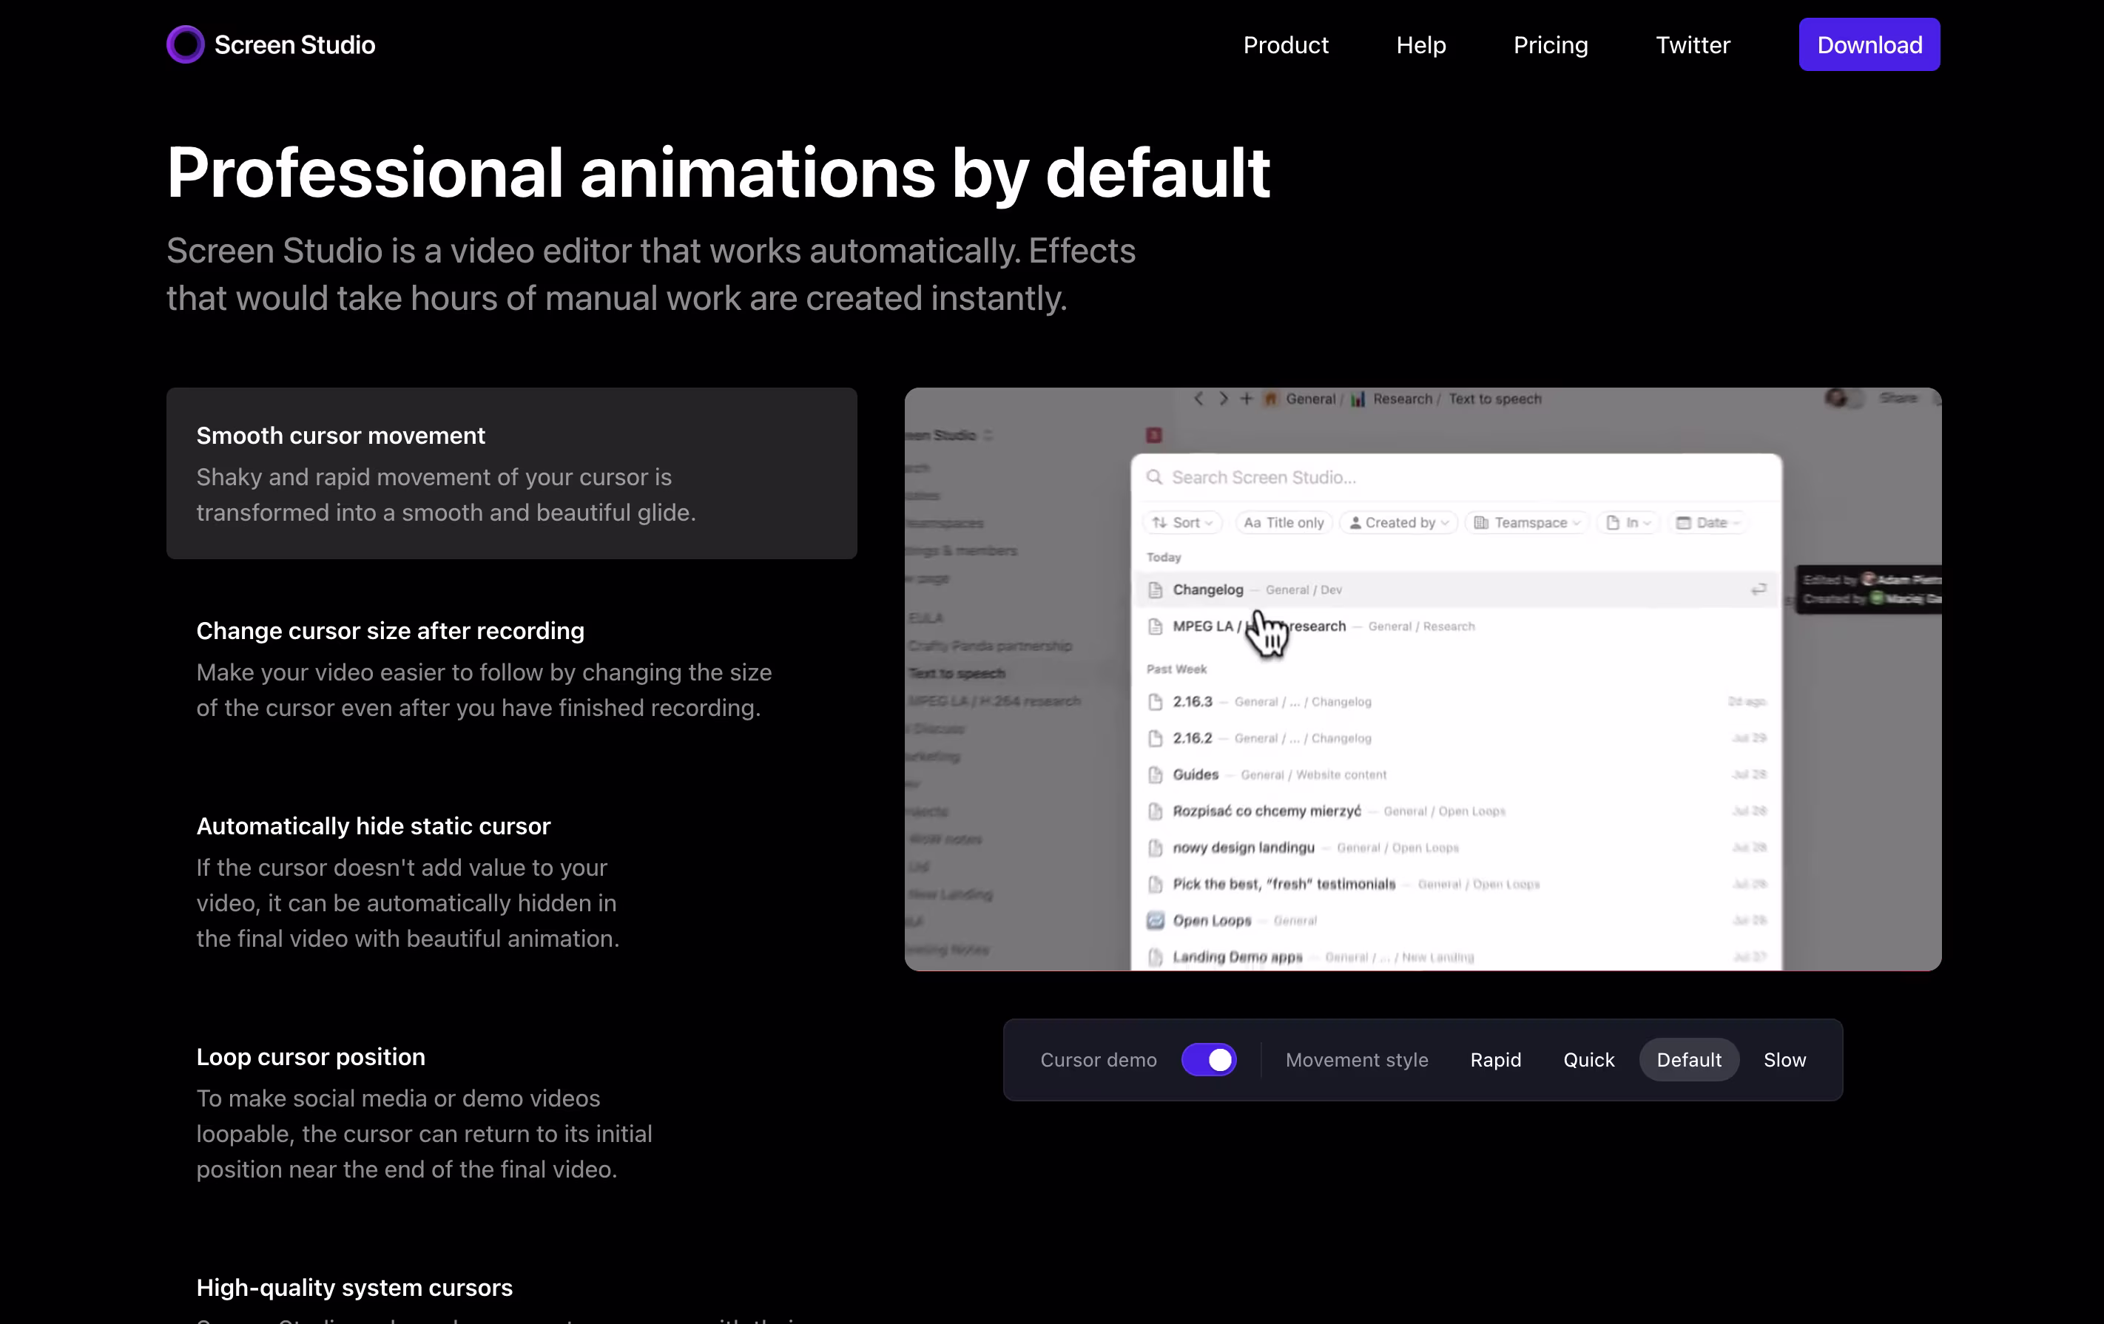Image resolution: width=2104 pixels, height=1324 pixels.
Task: Open the Pricing menu item
Action: point(1550,44)
